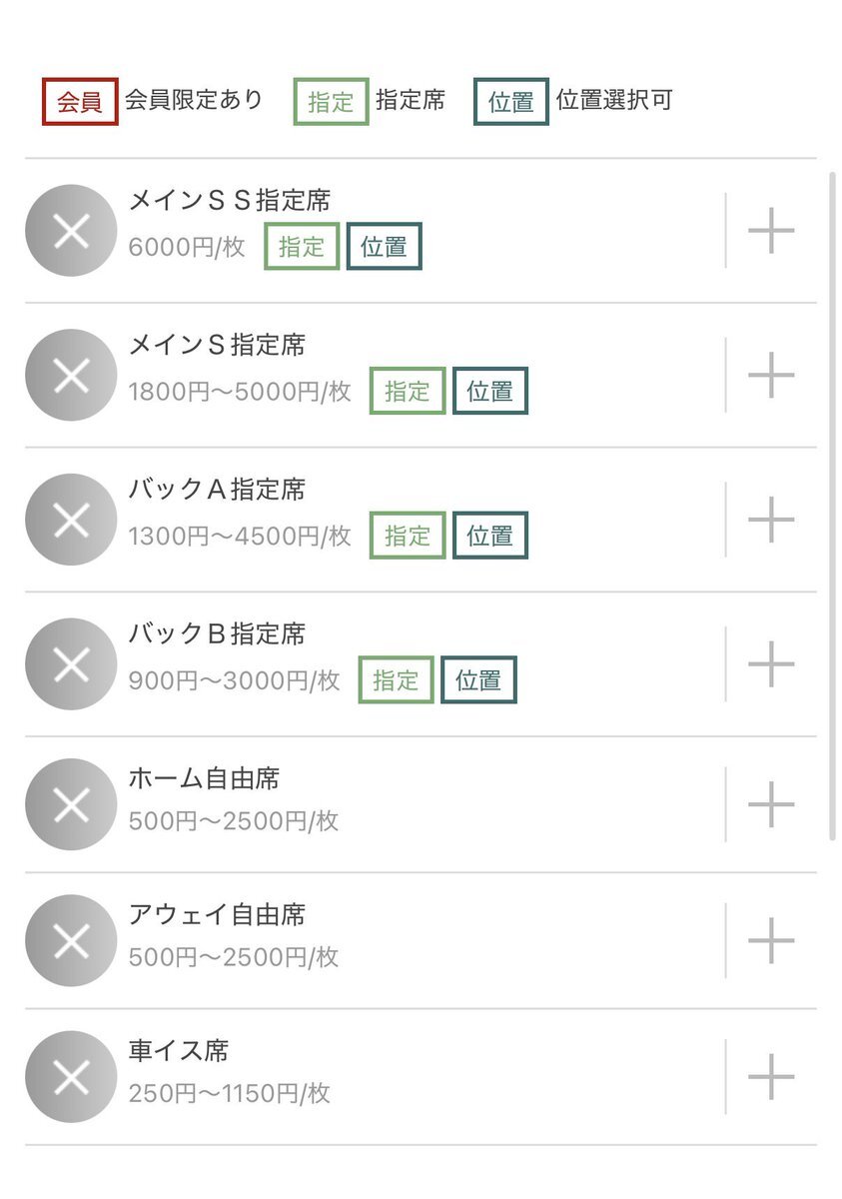Expand バックＡ指定席 with the plus icon
842x1199 pixels.
pos(771,520)
